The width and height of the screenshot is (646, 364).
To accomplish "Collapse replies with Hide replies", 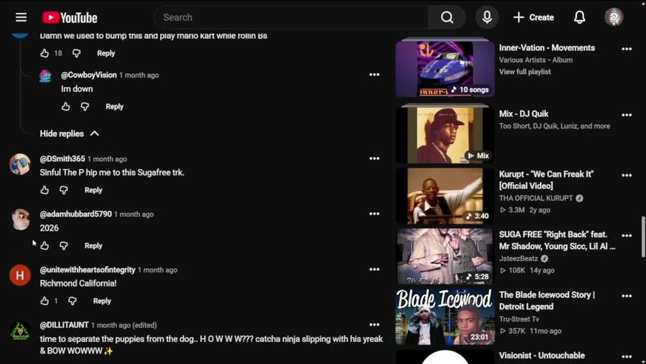I will click(x=70, y=133).
